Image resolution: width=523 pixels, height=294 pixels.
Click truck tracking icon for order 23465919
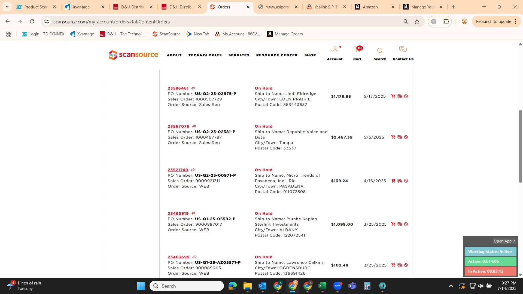400,224
